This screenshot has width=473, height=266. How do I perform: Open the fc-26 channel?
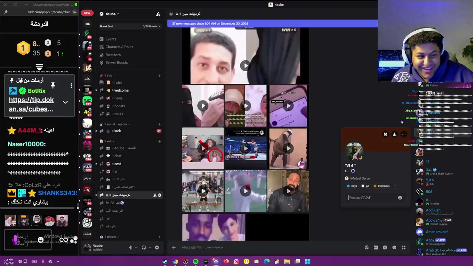coord(130,203)
